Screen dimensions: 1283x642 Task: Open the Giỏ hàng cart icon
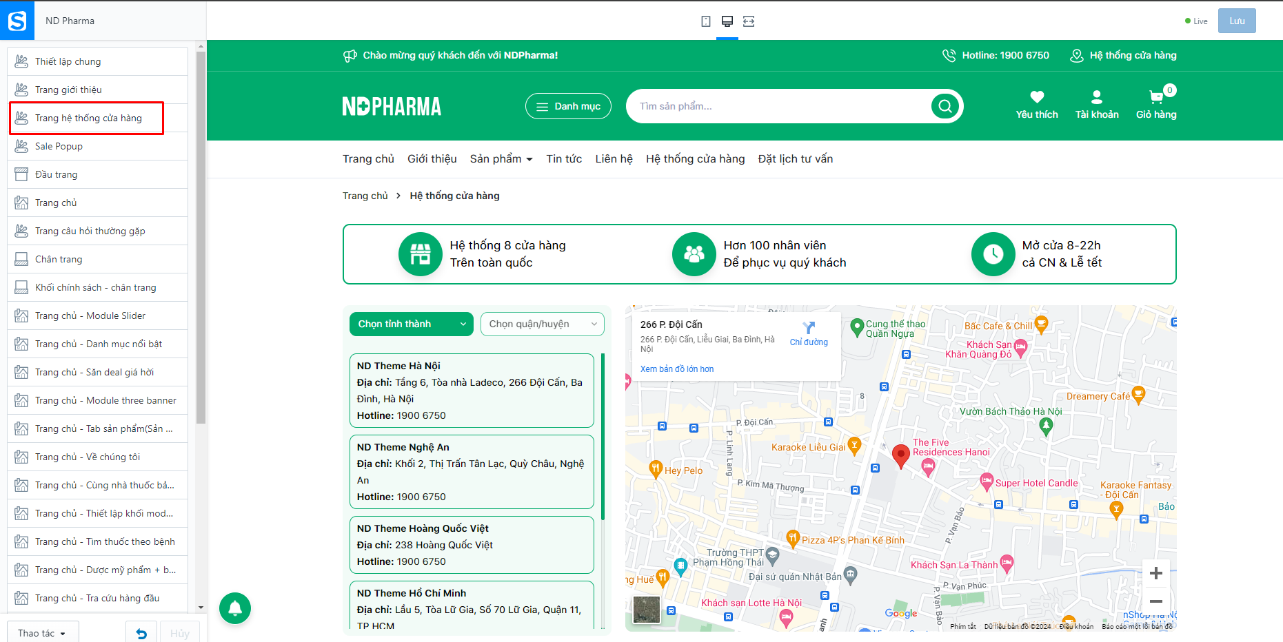click(x=1157, y=97)
